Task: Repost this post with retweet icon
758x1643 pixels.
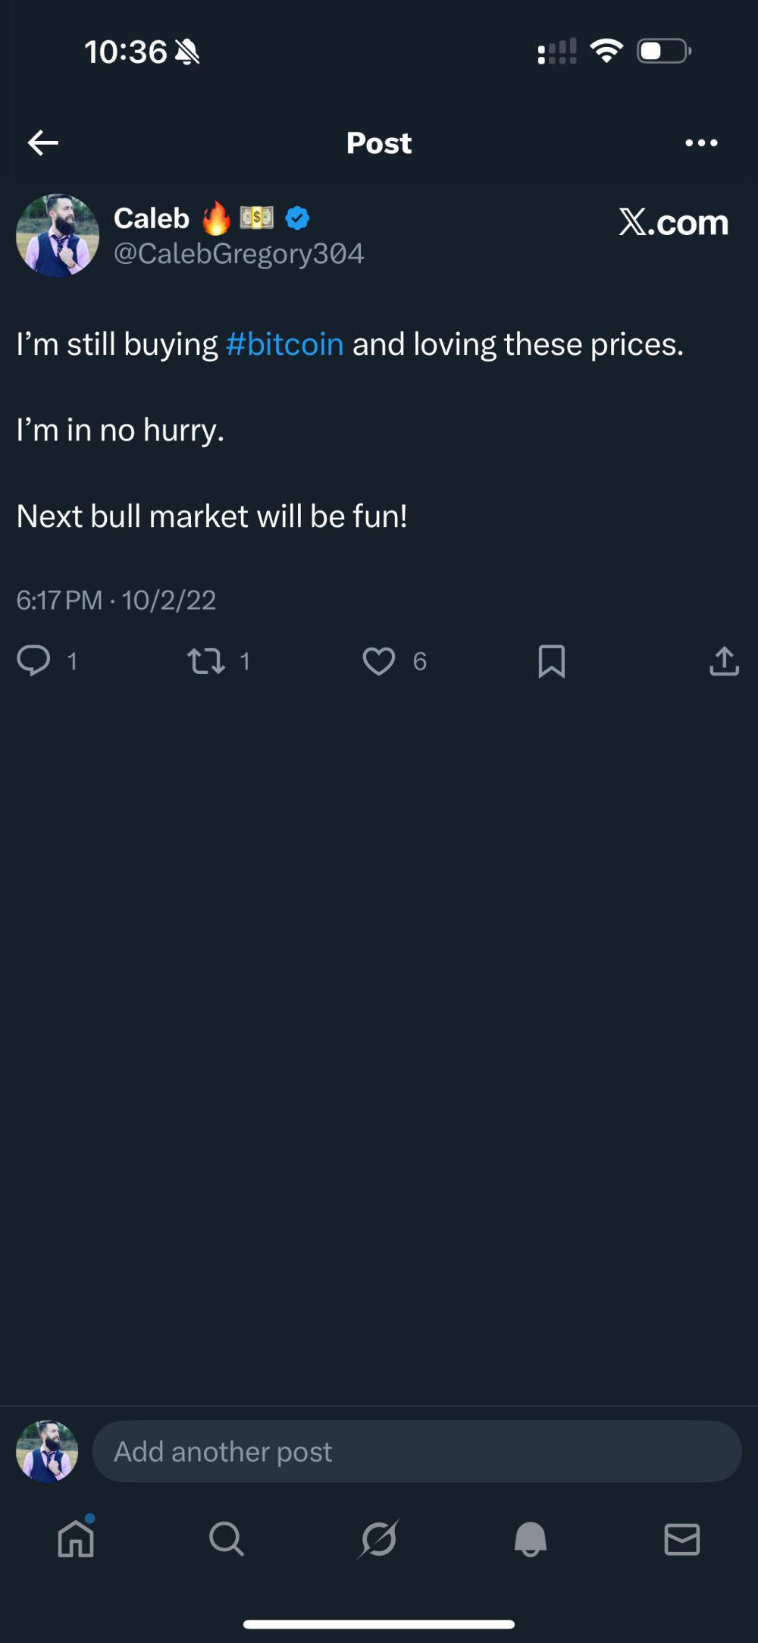Action: pos(206,660)
